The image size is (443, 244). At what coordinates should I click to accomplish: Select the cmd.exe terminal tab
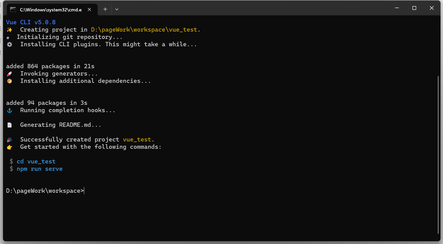point(52,10)
